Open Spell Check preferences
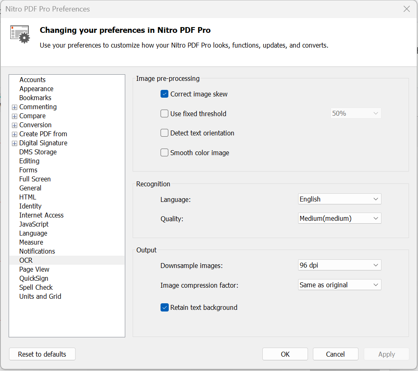The width and height of the screenshot is (418, 371). coord(36,288)
